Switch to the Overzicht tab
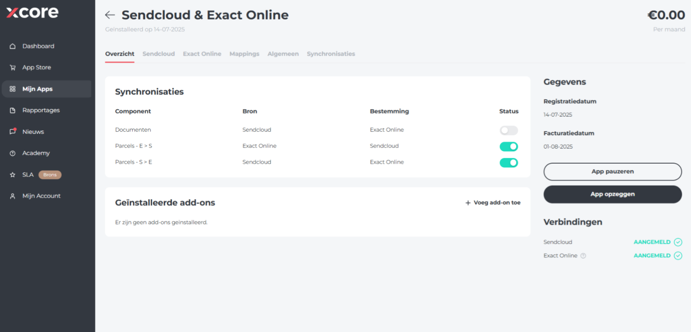The height and width of the screenshot is (332, 691). [120, 54]
